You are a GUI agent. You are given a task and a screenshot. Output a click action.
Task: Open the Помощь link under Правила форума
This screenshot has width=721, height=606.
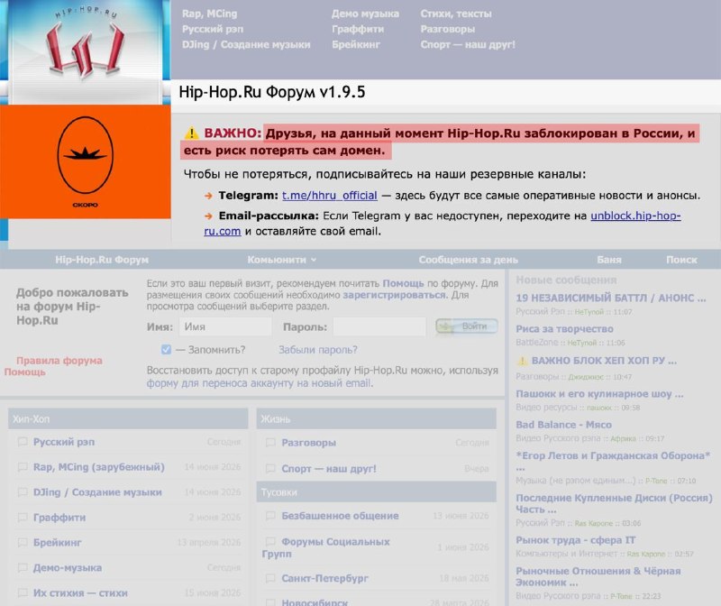pos(25,372)
